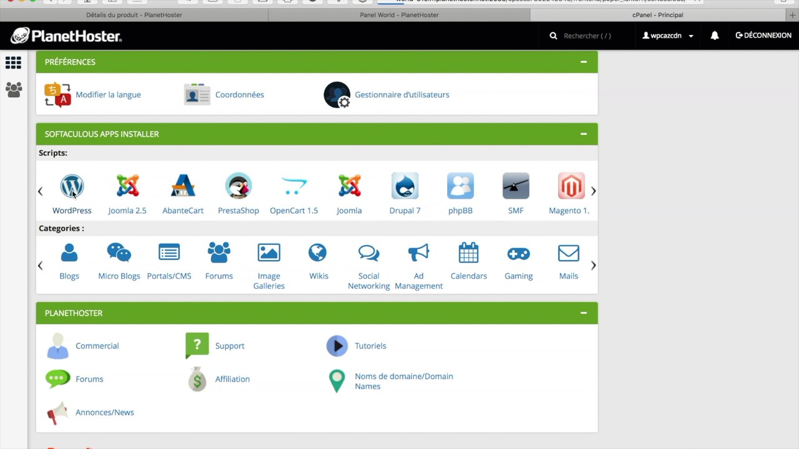Open the Tutoriels play icon
The width and height of the screenshot is (799, 449).
click(x=337, y=345)
